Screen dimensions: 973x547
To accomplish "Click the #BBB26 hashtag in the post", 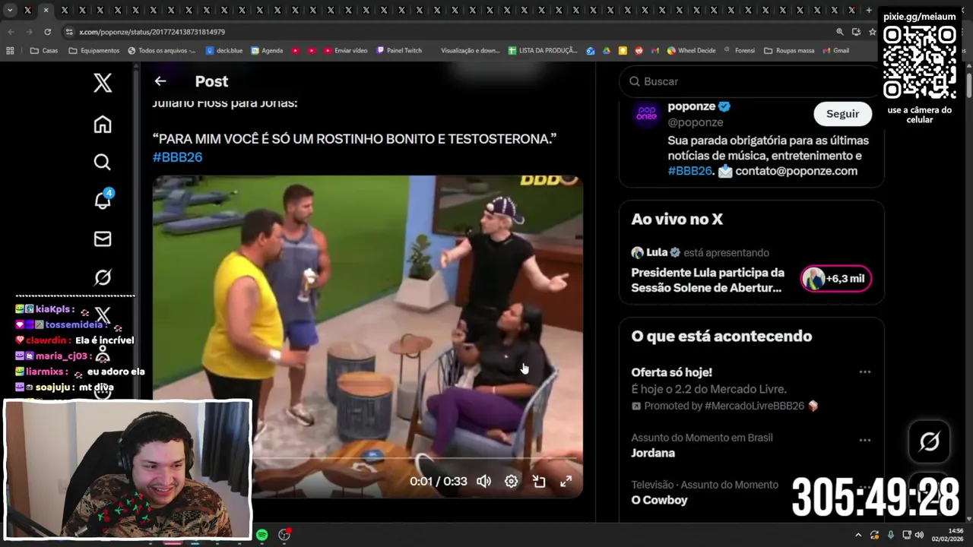I will click(x=177, y=157).
